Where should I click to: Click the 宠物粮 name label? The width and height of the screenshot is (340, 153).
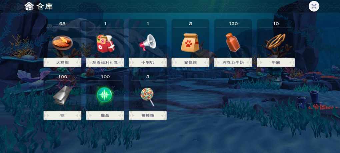[190, 62]
